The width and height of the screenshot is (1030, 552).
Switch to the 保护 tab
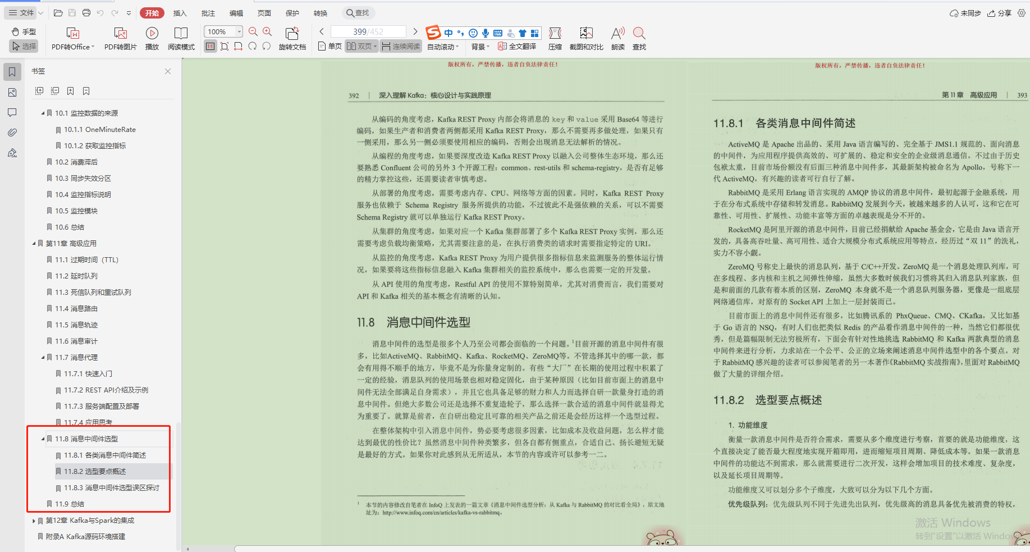point(292,13)
